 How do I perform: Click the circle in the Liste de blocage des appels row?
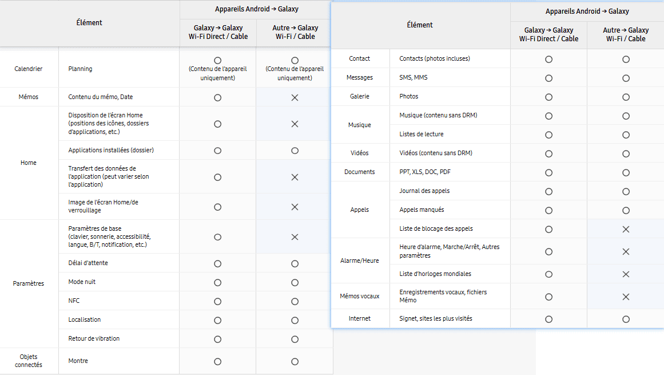pos(549,229)
